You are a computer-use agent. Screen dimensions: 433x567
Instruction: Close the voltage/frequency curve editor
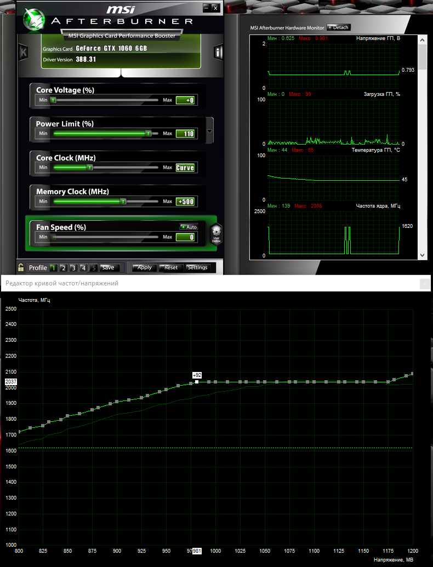point(425,284)
